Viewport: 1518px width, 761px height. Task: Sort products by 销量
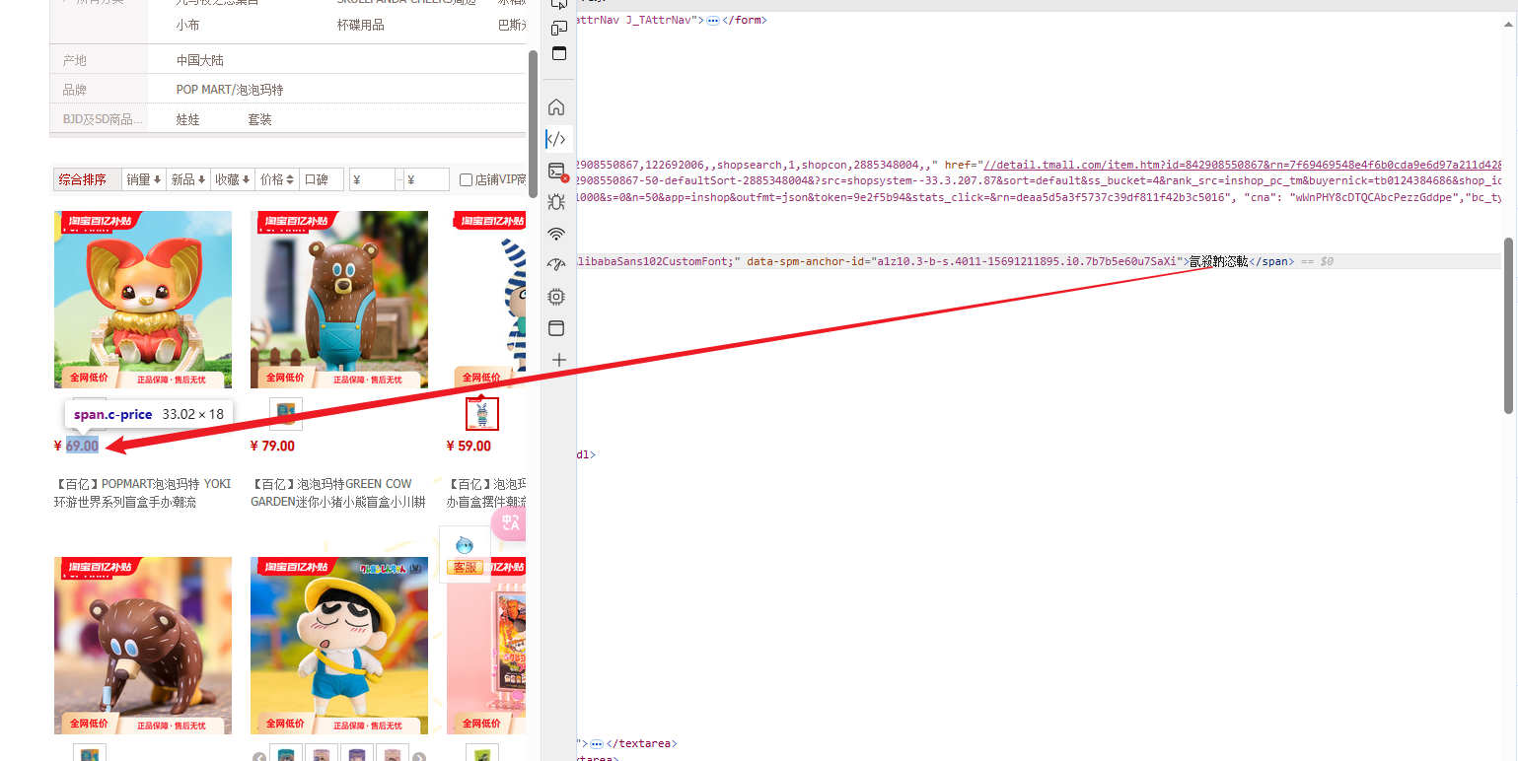[x=143, y=179]
